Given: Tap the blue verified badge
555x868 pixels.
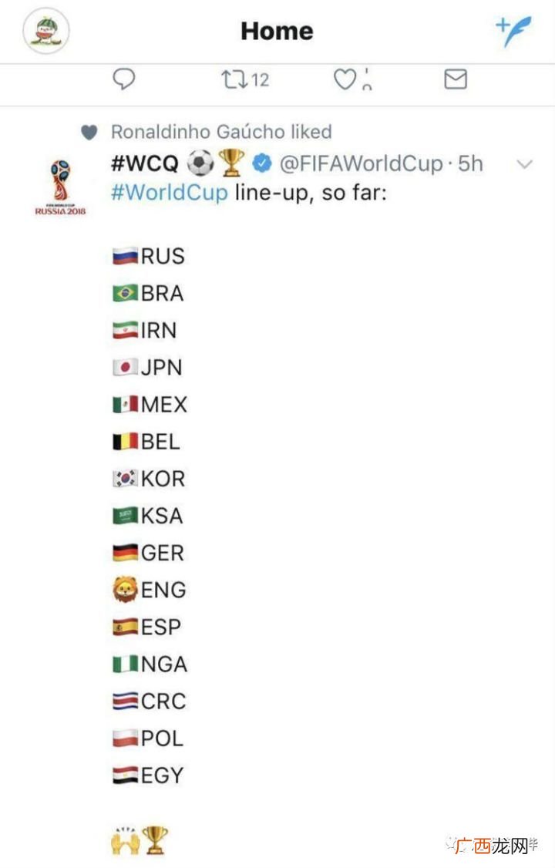Looking at the screenshot, I should (262, 163).
